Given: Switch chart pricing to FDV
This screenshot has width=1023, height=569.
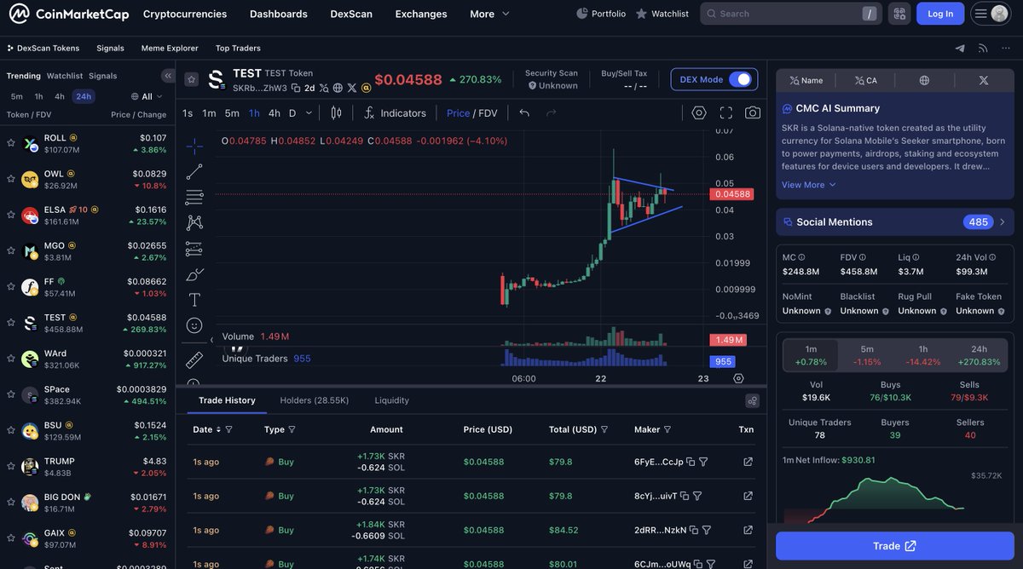Looking at the screenshot, I should click(487, 112).
